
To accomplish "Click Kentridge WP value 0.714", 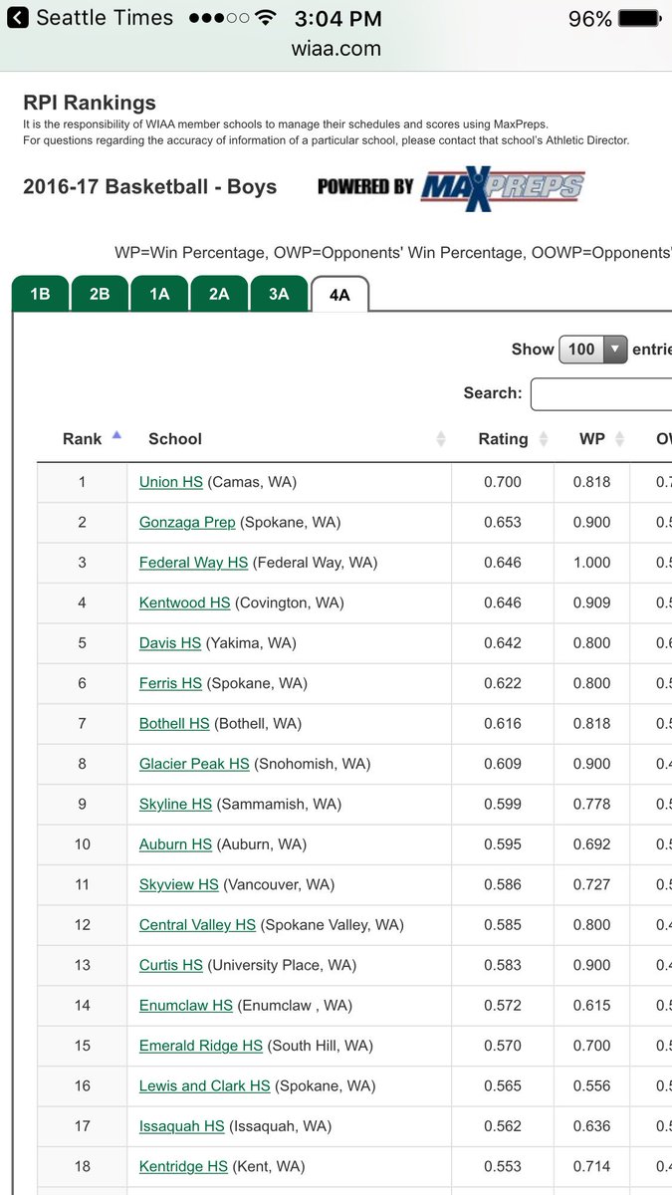I will pos(591,1166).
